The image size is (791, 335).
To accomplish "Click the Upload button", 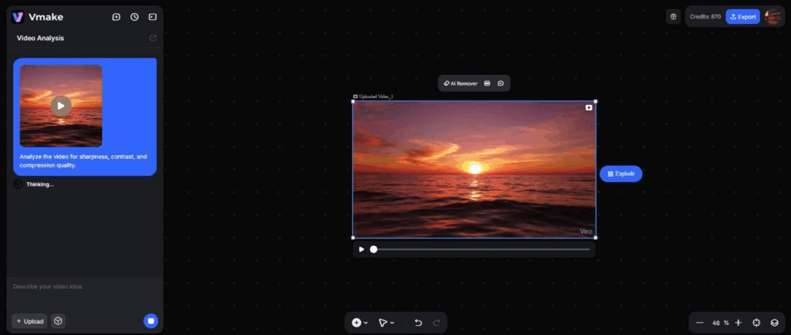I will (x=29, y=321).
